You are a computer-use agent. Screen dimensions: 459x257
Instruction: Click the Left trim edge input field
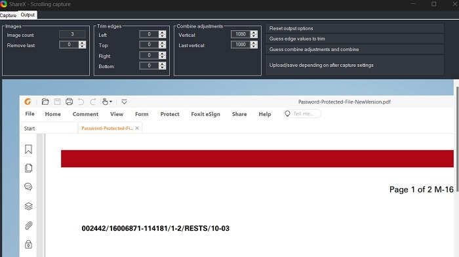pos(150,34)
